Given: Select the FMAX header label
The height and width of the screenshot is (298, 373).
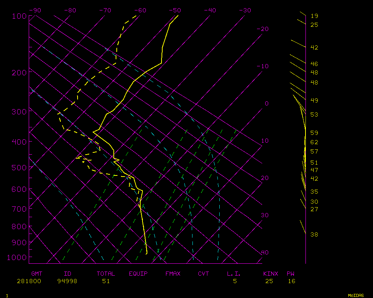Looking at the screenshot, I should (x=173, y=274).
